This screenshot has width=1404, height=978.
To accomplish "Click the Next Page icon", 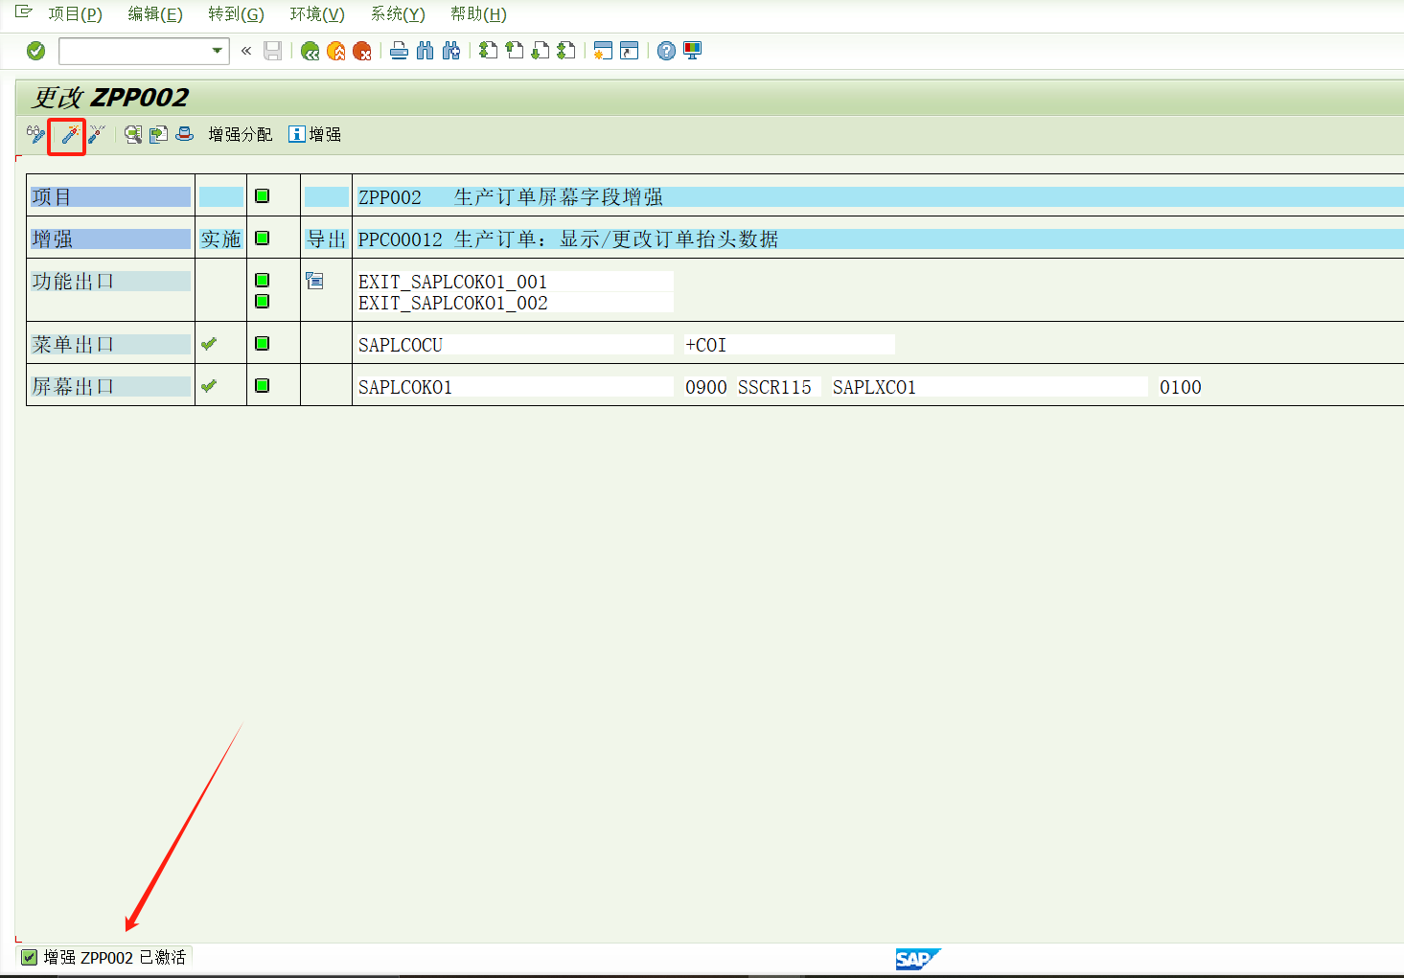I will coord(541,51).
